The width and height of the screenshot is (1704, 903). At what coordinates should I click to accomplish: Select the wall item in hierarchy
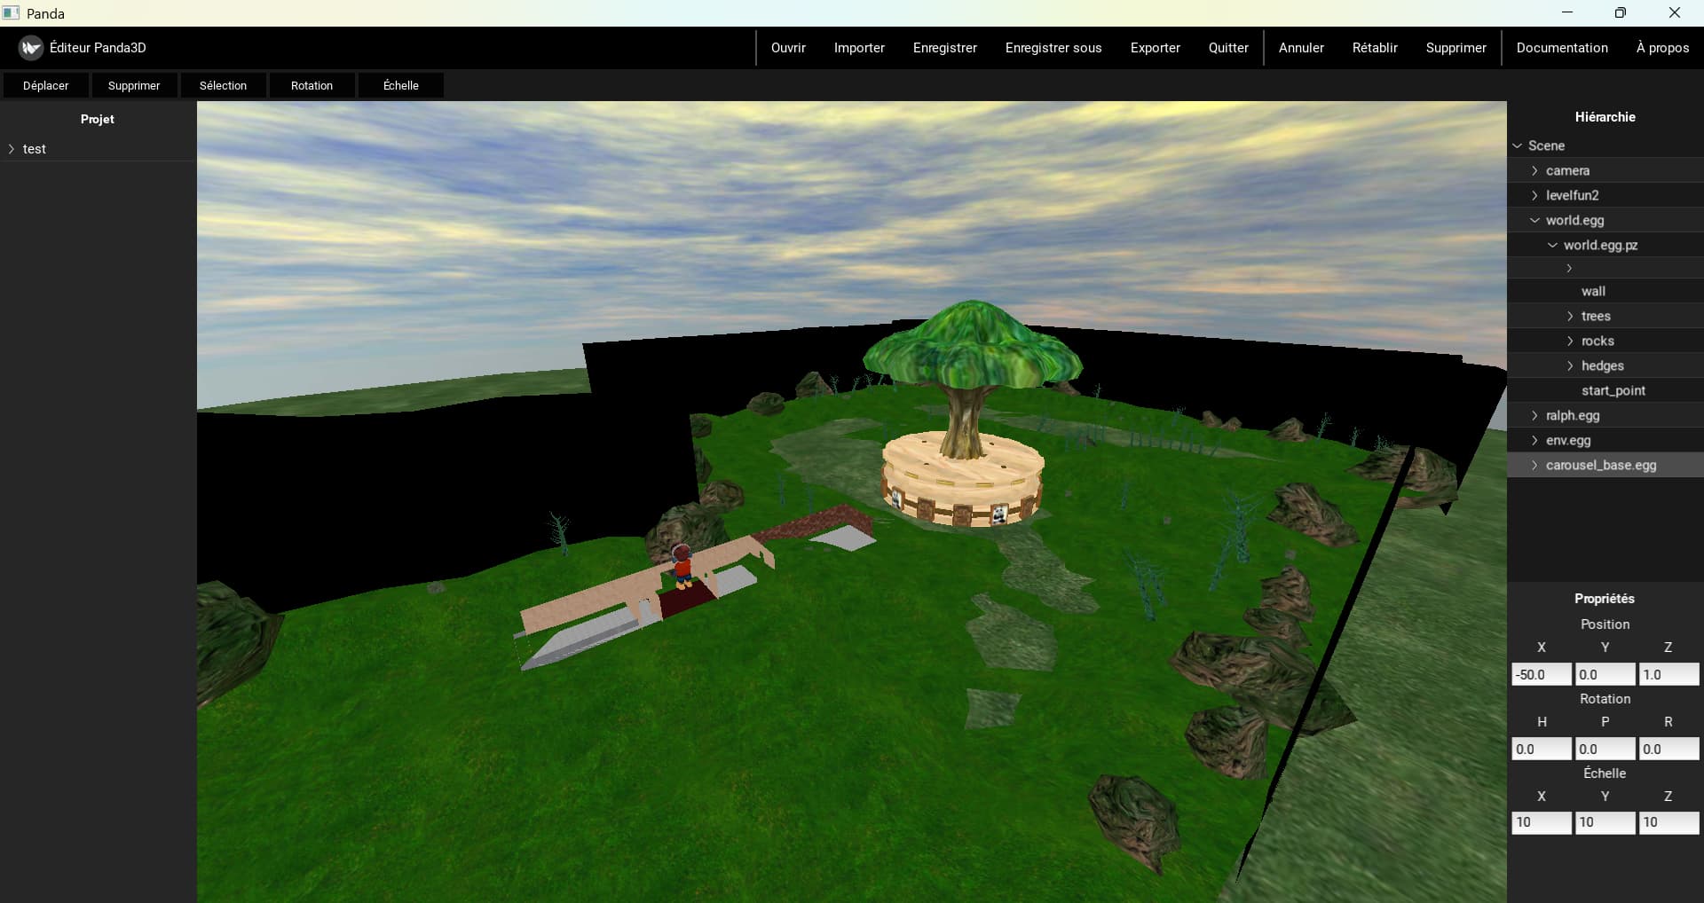point(1592,291)
